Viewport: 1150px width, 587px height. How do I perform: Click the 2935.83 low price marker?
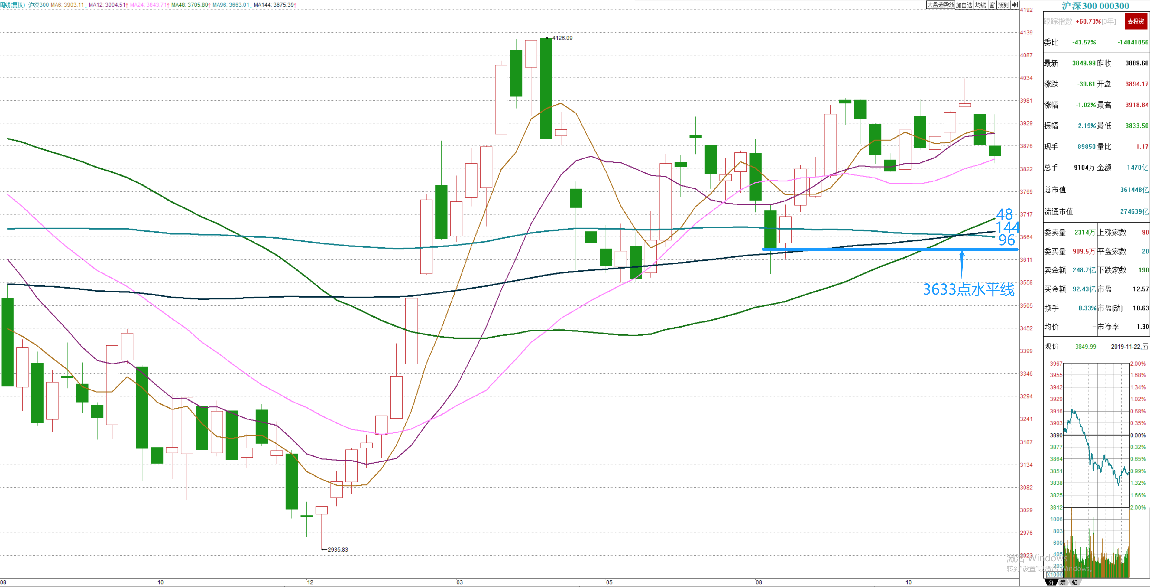338,549
